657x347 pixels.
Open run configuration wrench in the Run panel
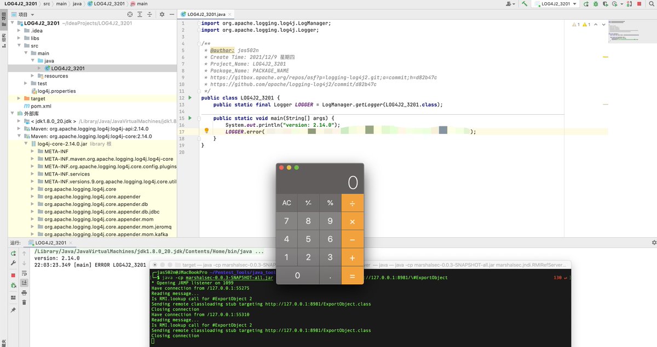click(13, 263)
